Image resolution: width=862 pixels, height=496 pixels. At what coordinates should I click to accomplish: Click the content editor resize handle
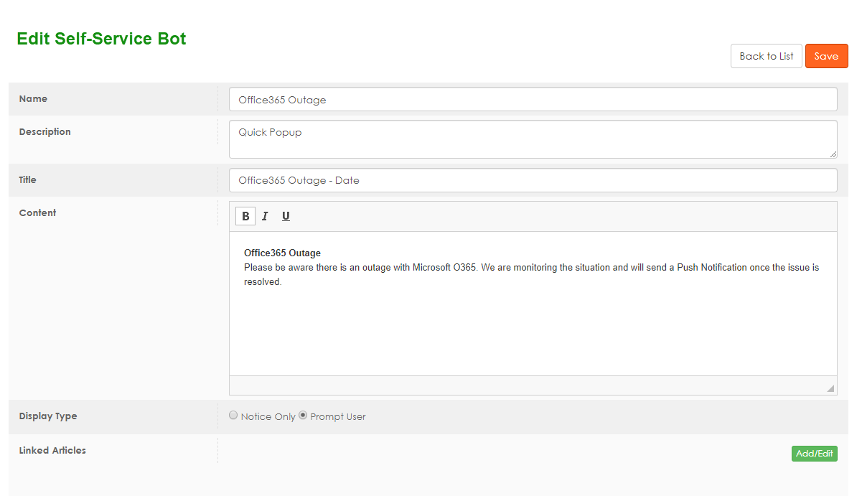click(830, 388)
